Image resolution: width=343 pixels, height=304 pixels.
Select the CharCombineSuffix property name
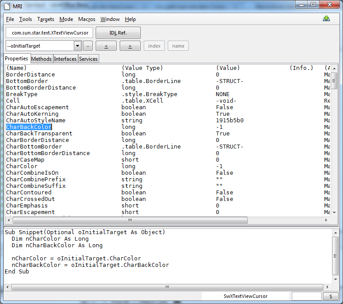coord(36,186)
